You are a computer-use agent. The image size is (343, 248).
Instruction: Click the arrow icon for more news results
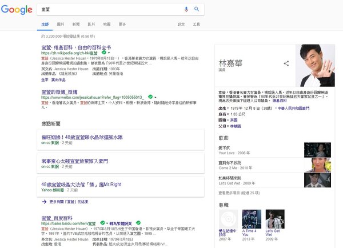44,202
